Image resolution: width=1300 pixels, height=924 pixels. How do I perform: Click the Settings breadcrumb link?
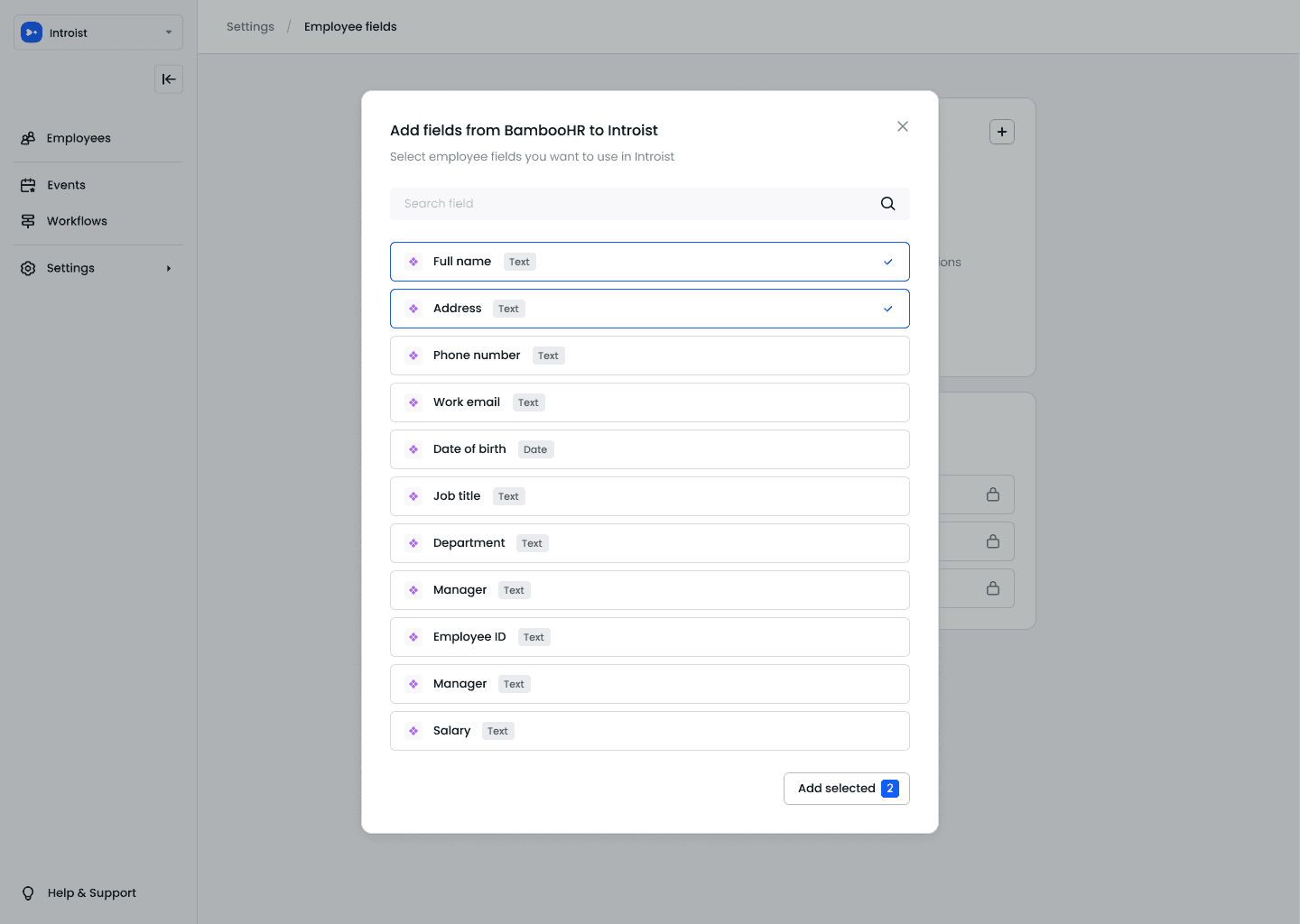[250, 27]
